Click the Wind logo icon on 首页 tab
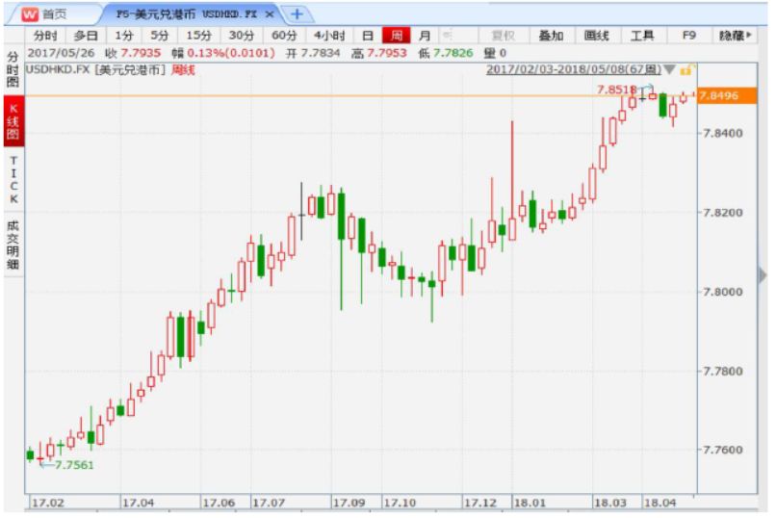The width and height of the screenshot is (776, 518). click(30, 14)
